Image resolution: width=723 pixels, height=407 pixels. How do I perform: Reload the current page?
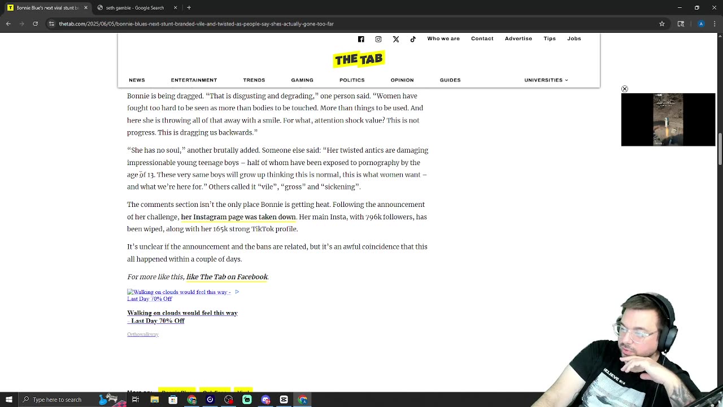(35, 24)
